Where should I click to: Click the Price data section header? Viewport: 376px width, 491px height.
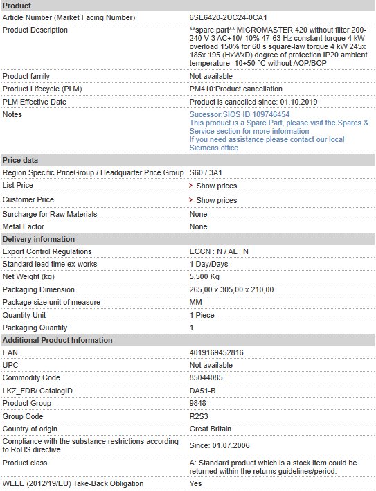(188, 160)
